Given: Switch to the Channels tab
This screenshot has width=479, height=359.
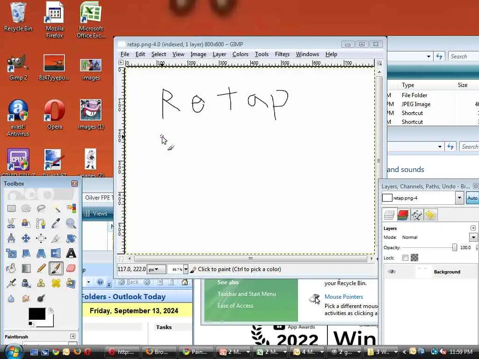Looking at the screenshot, I should click(403, 215).
